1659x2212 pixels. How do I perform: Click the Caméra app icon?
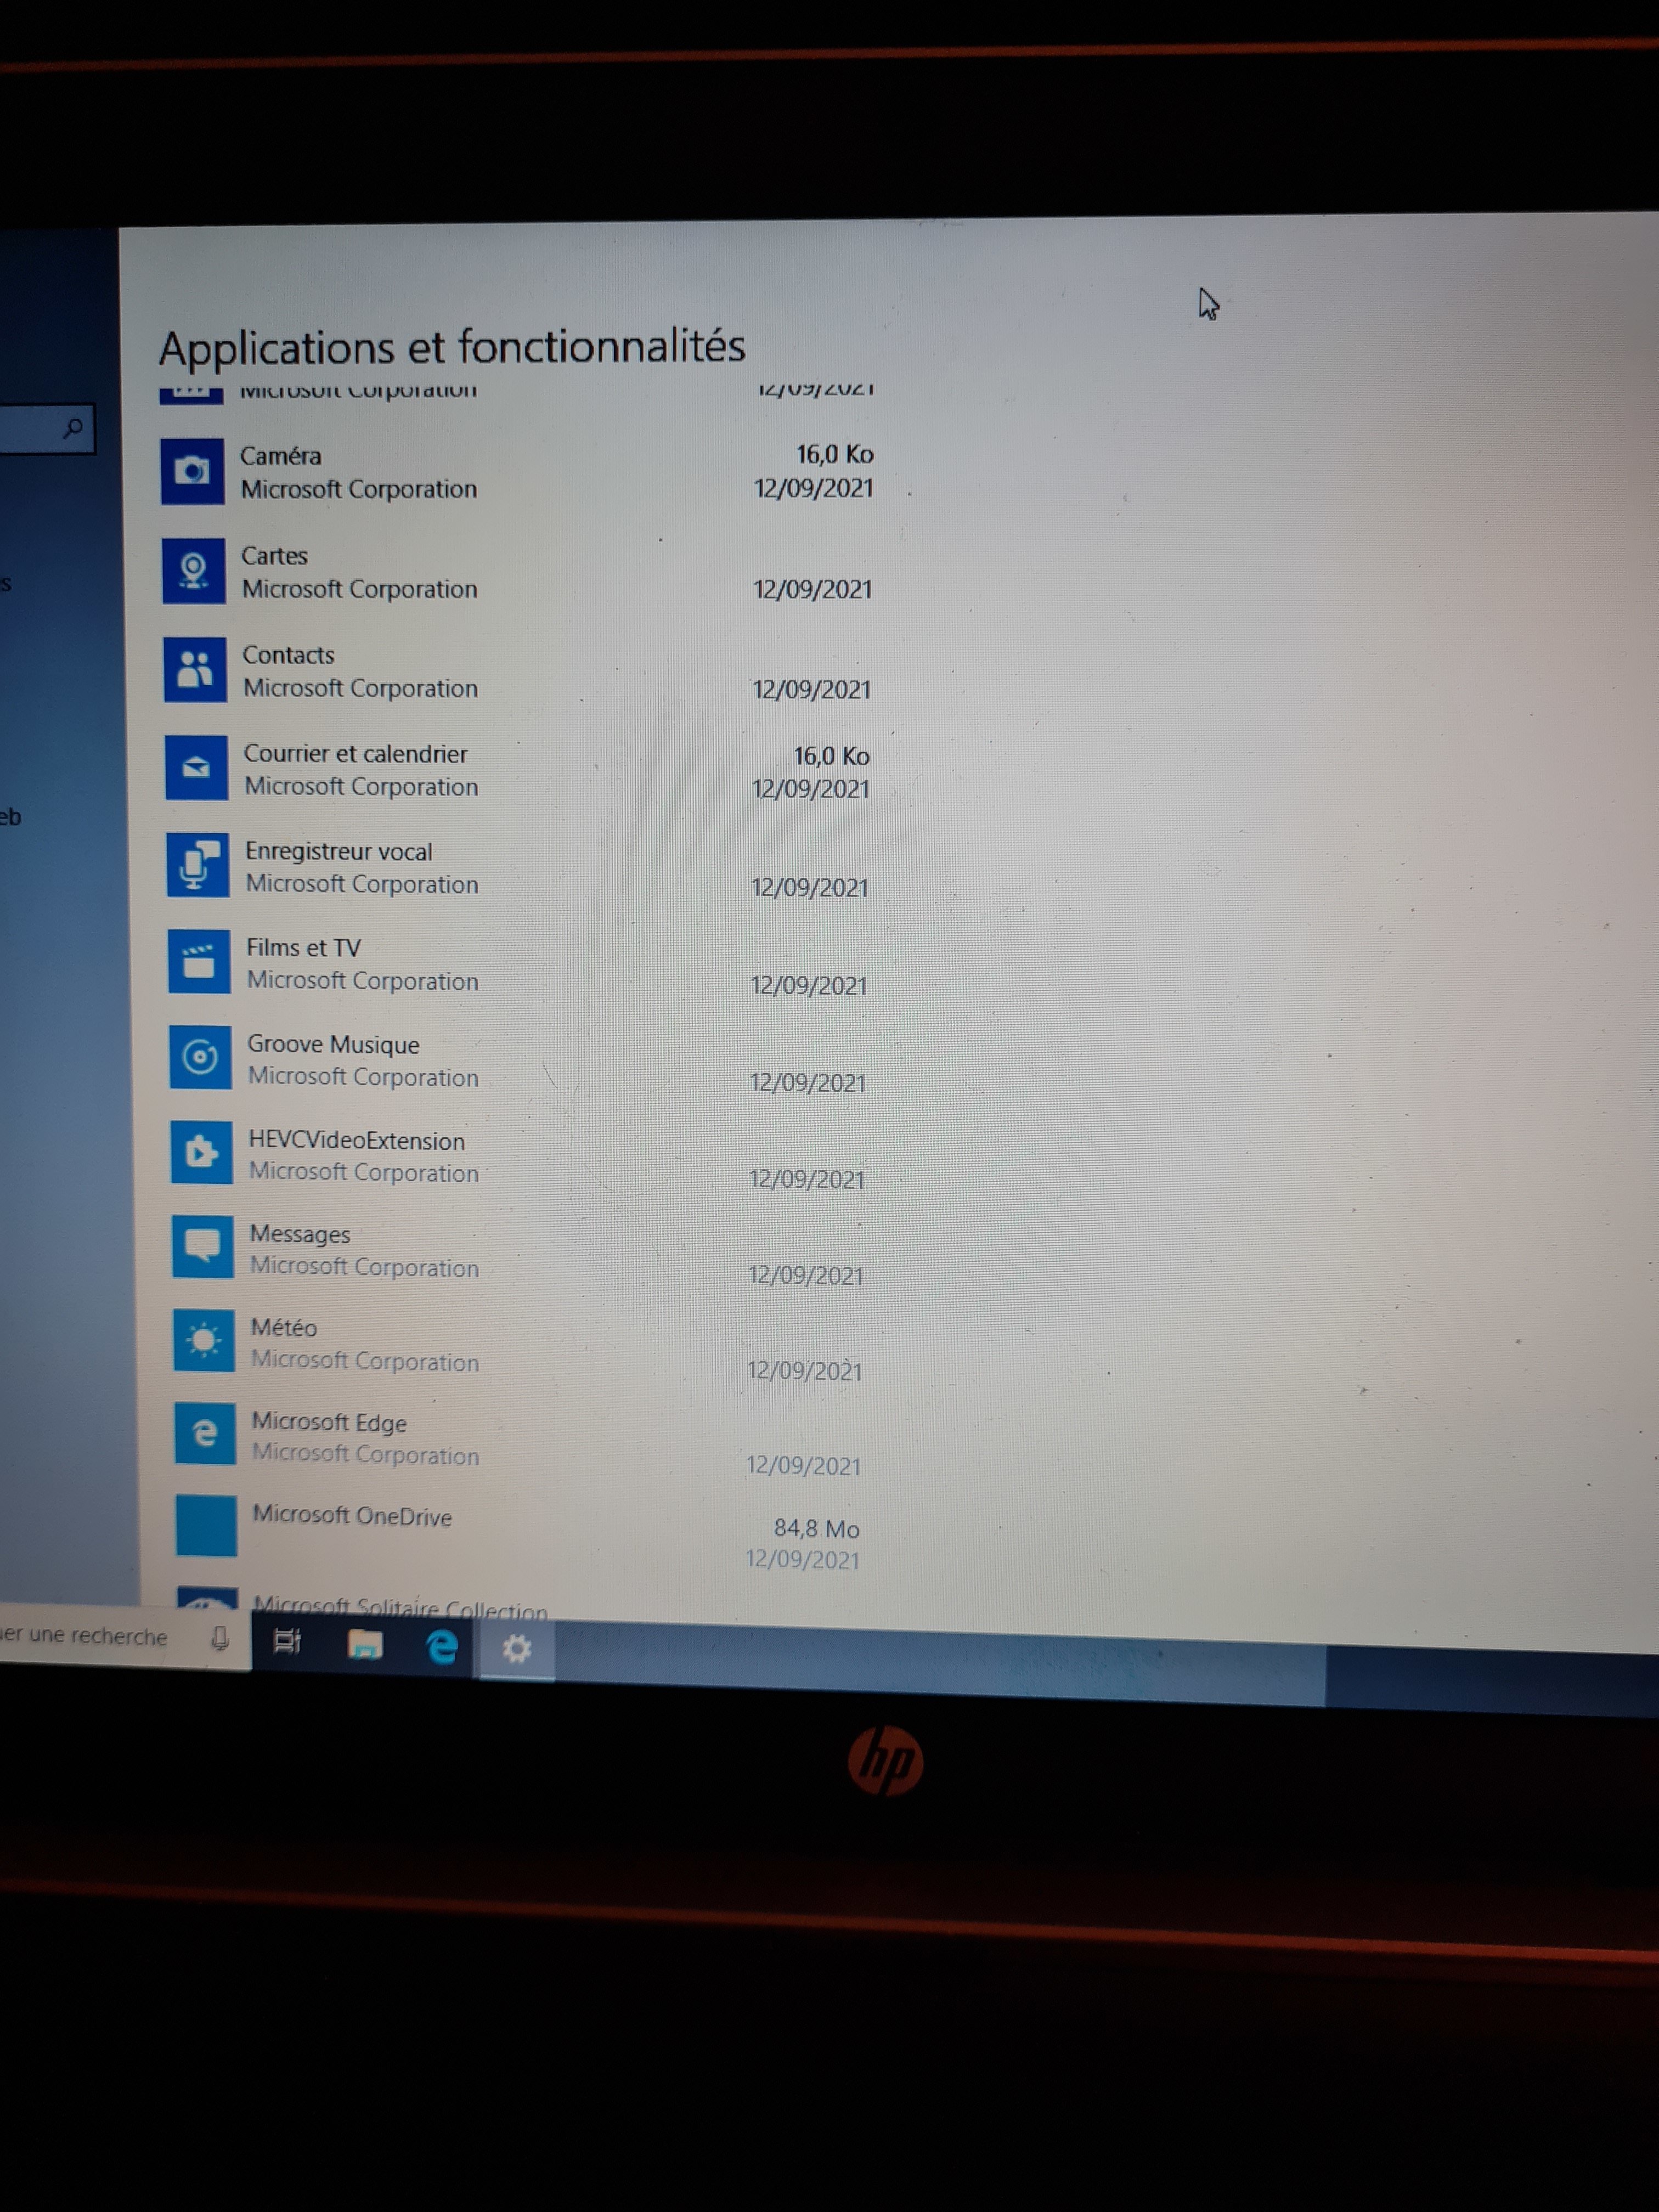tap(192, 471)
